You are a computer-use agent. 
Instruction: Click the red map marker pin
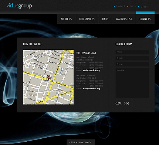tap(48, 77)
